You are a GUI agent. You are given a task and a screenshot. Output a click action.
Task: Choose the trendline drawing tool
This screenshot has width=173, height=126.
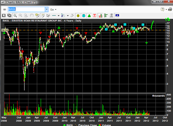54,16
